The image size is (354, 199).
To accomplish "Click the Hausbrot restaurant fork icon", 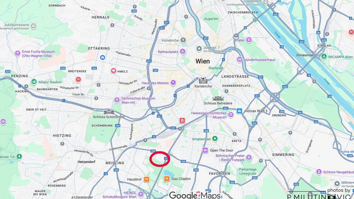I will click(x=147, y=179).
